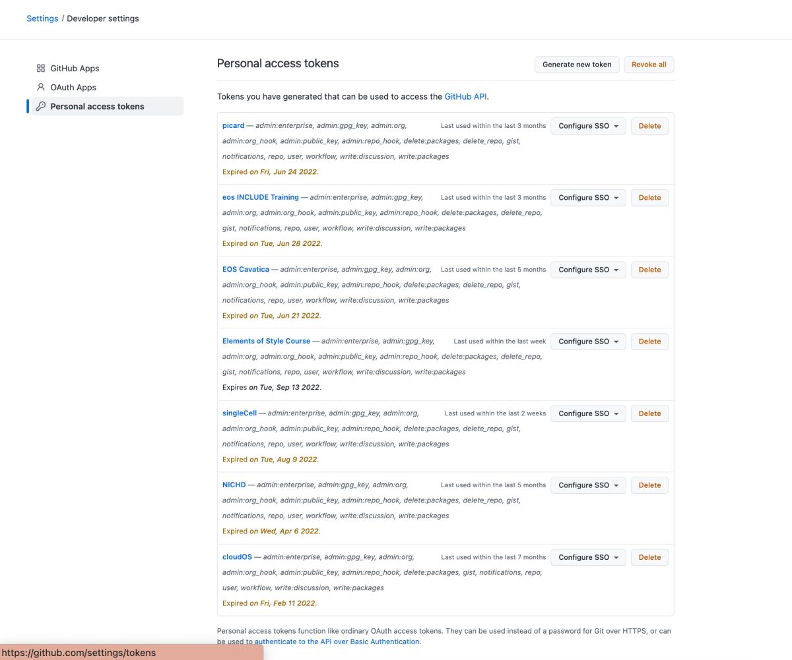Open the picard token link
Image resolution: width=792 pixels, height=660 pixels.
(x=233, y=125)
